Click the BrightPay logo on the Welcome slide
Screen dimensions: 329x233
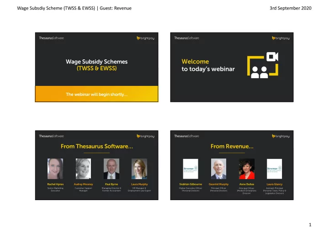click(281, 38)
